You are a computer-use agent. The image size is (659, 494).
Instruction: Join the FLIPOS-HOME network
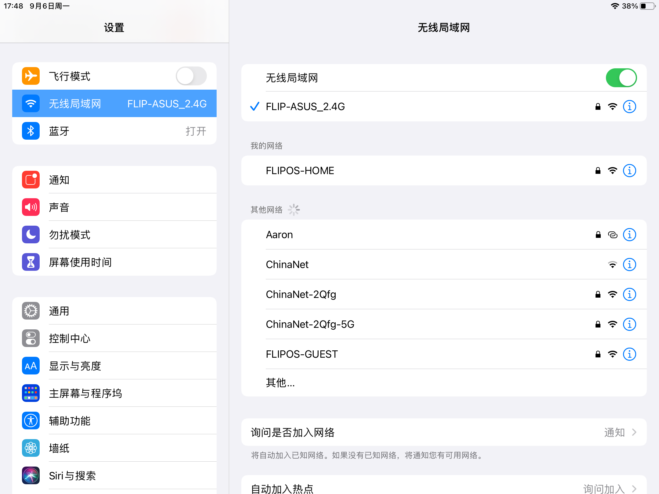(x=444, y=170)
